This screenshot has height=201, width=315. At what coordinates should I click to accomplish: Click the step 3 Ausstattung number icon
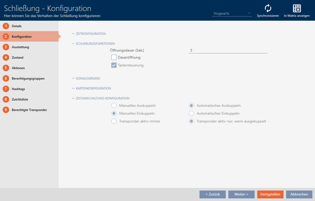coord(6,47)
